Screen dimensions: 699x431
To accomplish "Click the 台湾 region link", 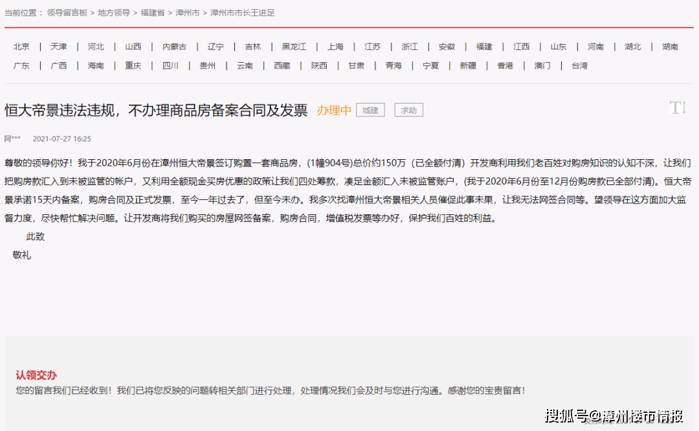I will (580, 65).
